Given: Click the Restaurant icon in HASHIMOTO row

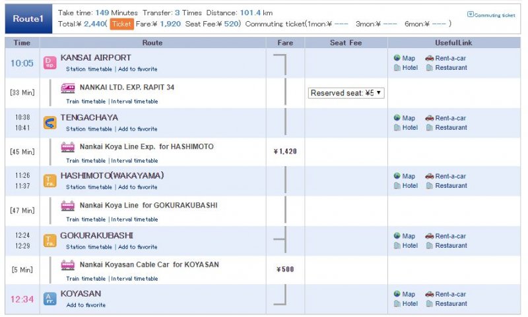Looking at the screenshot, I should tap(430, 186).
